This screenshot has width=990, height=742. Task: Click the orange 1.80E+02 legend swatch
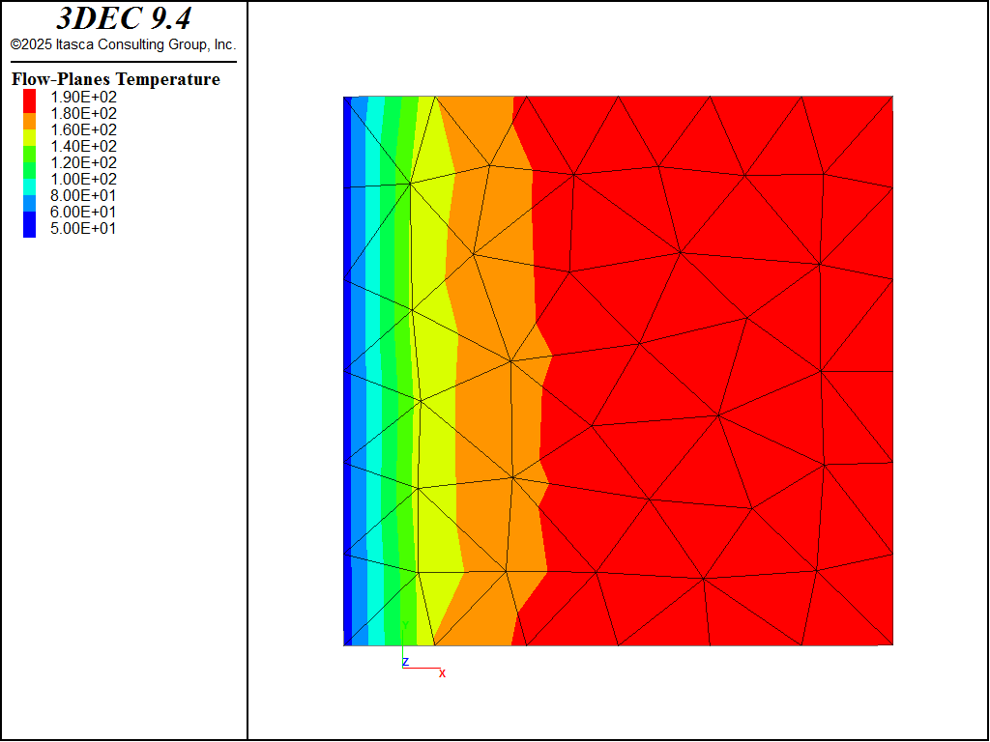(30, 113)
